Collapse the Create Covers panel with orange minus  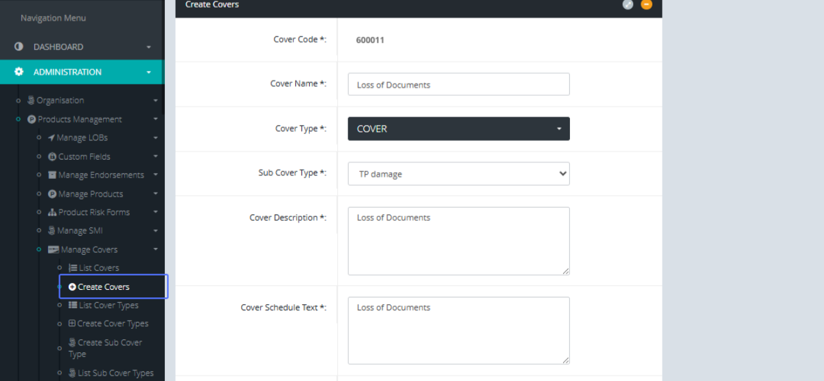tap(646, 5)
